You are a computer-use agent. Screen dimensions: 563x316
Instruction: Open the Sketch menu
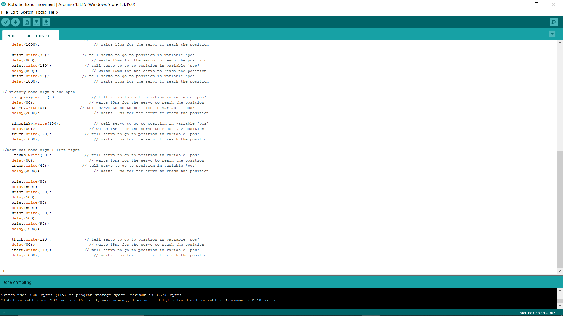[x=27, y=12]
